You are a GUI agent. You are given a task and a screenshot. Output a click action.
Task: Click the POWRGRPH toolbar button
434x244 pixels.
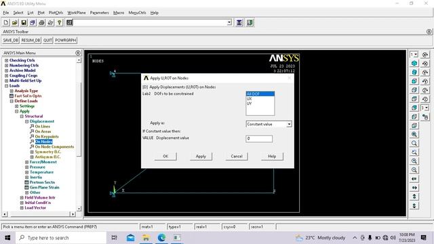[x=65, y=41]
